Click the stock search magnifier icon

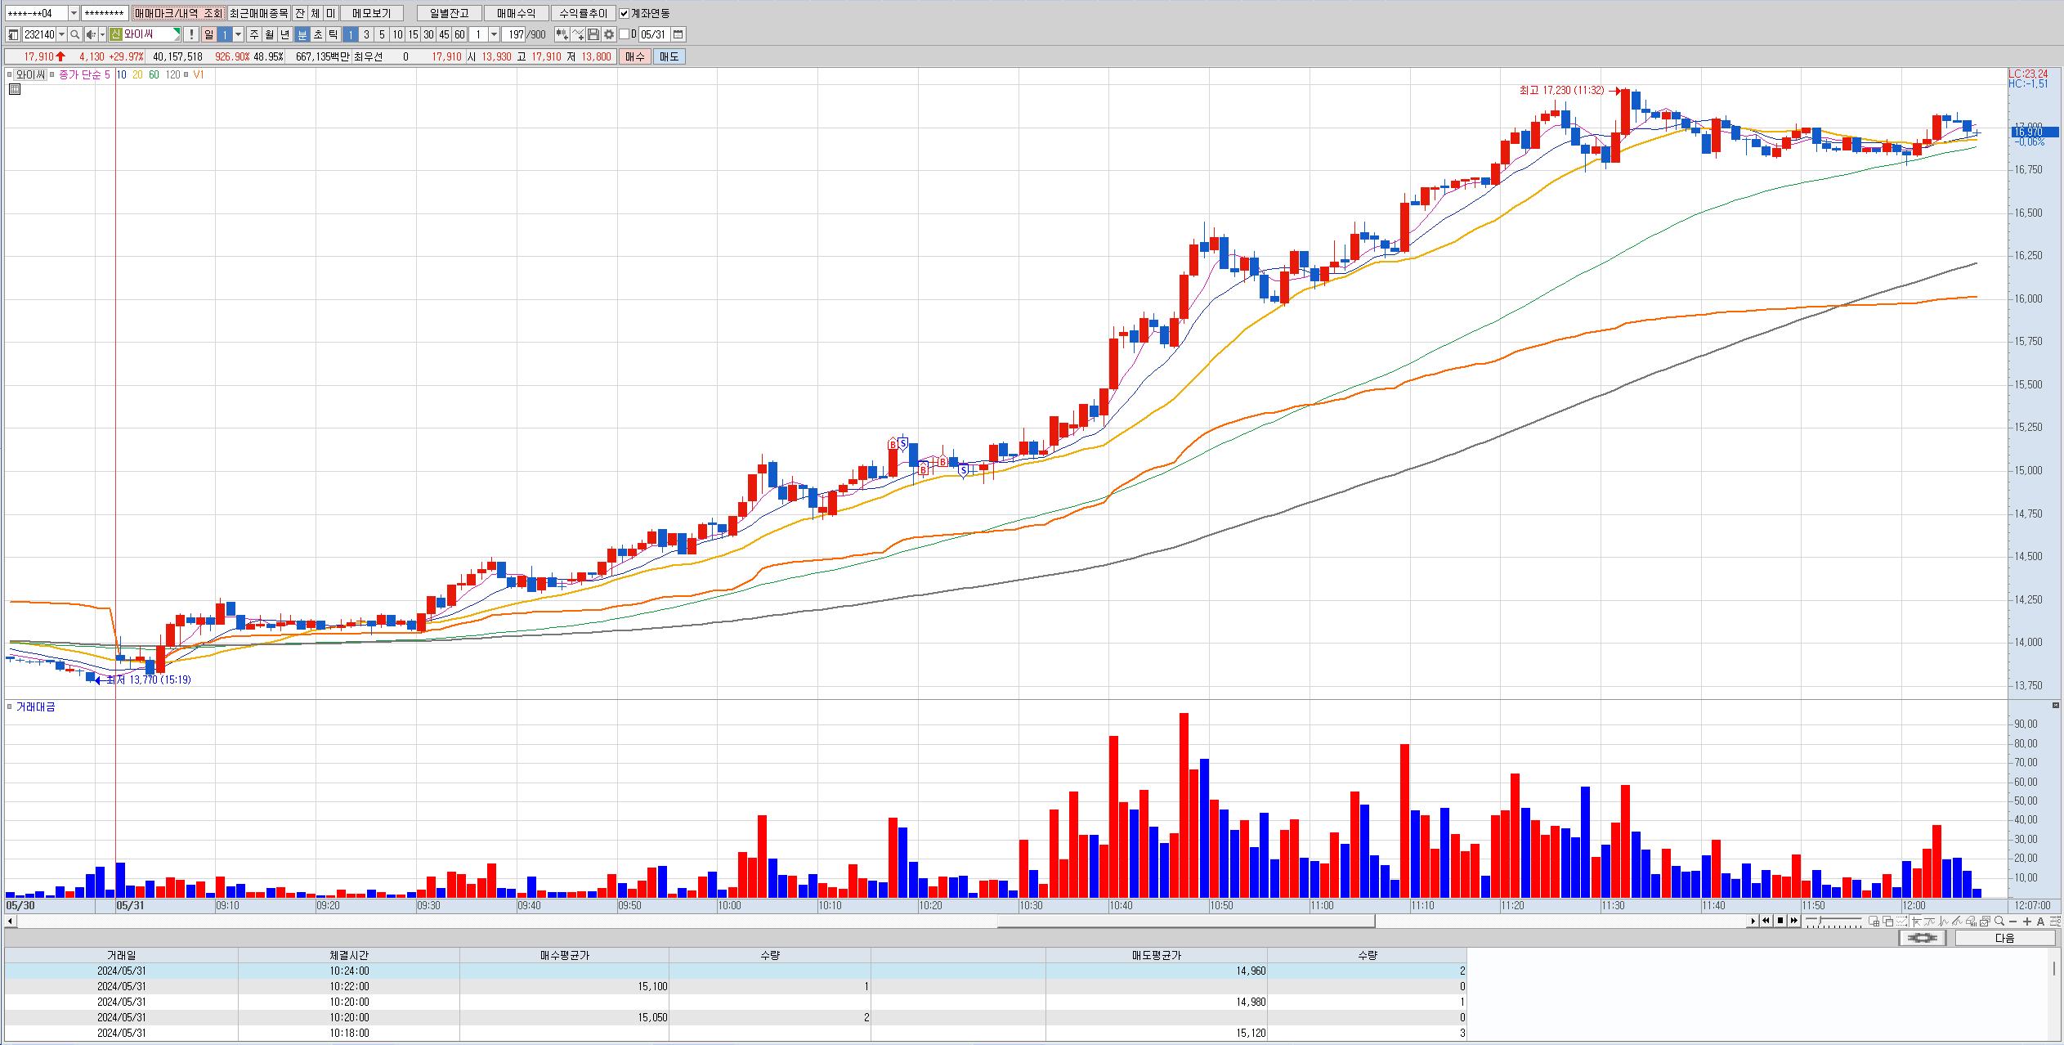point(74,34)
